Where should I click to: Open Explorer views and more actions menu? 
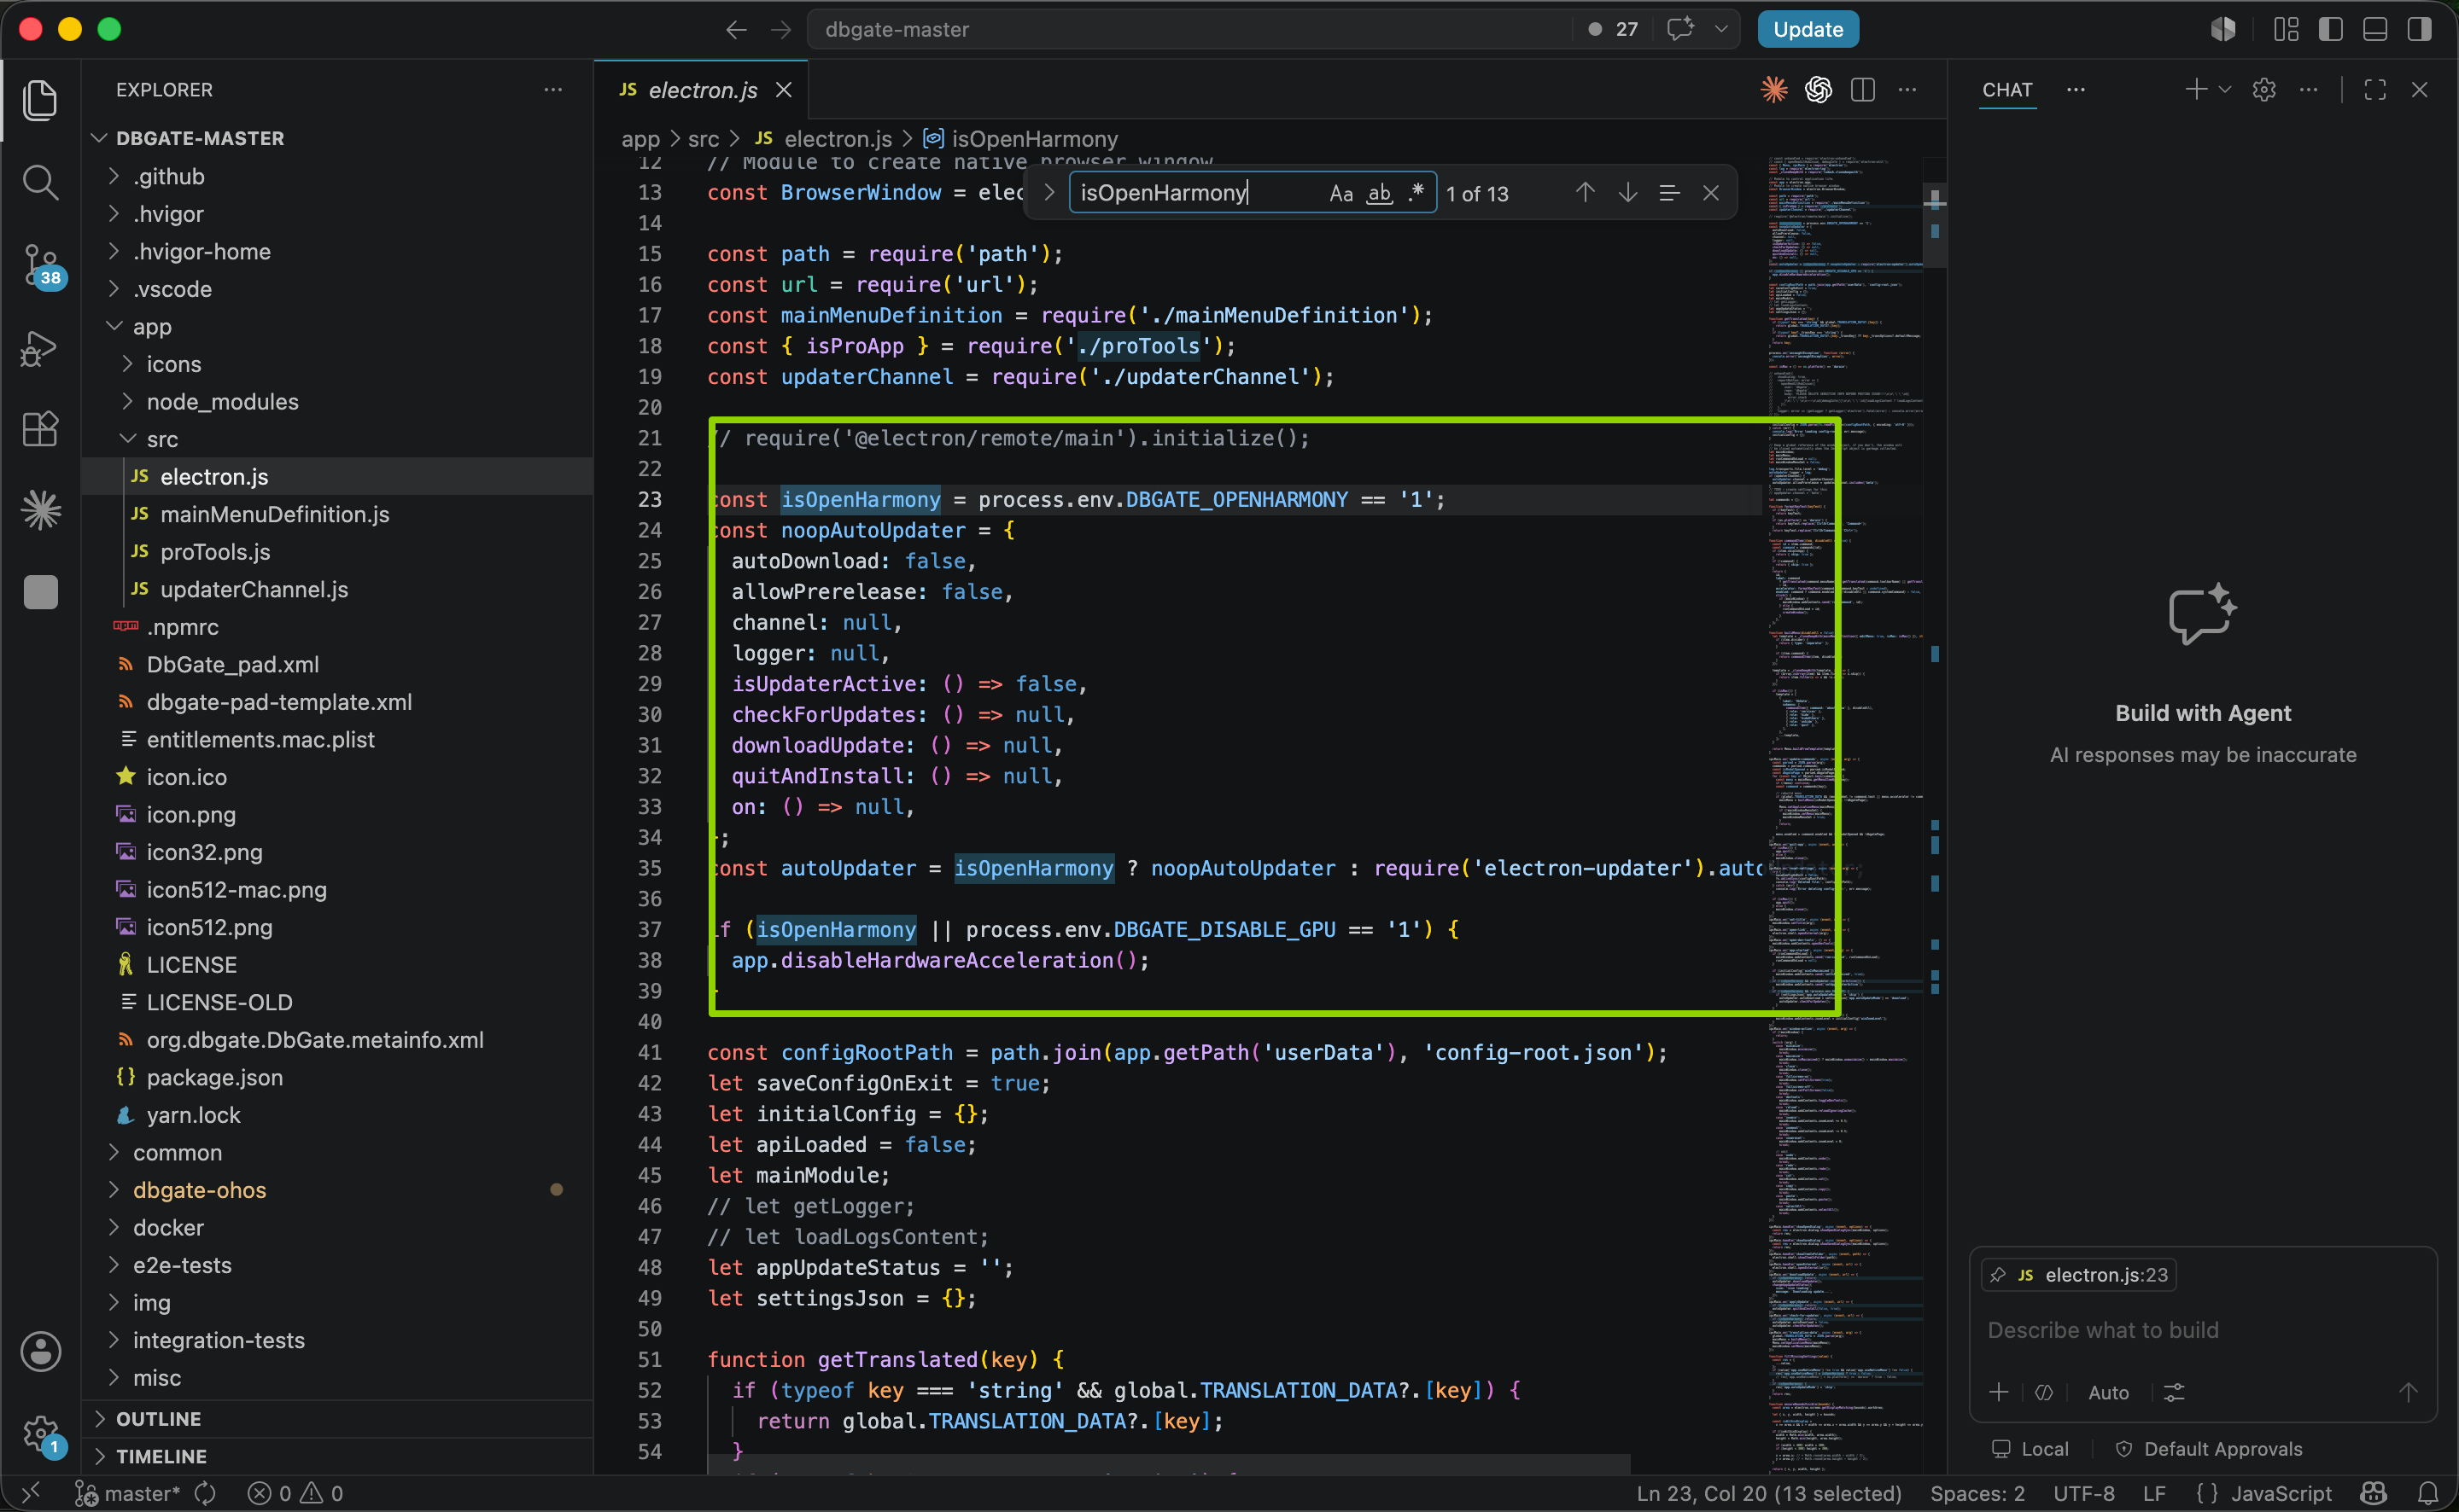tap(553, 90)
